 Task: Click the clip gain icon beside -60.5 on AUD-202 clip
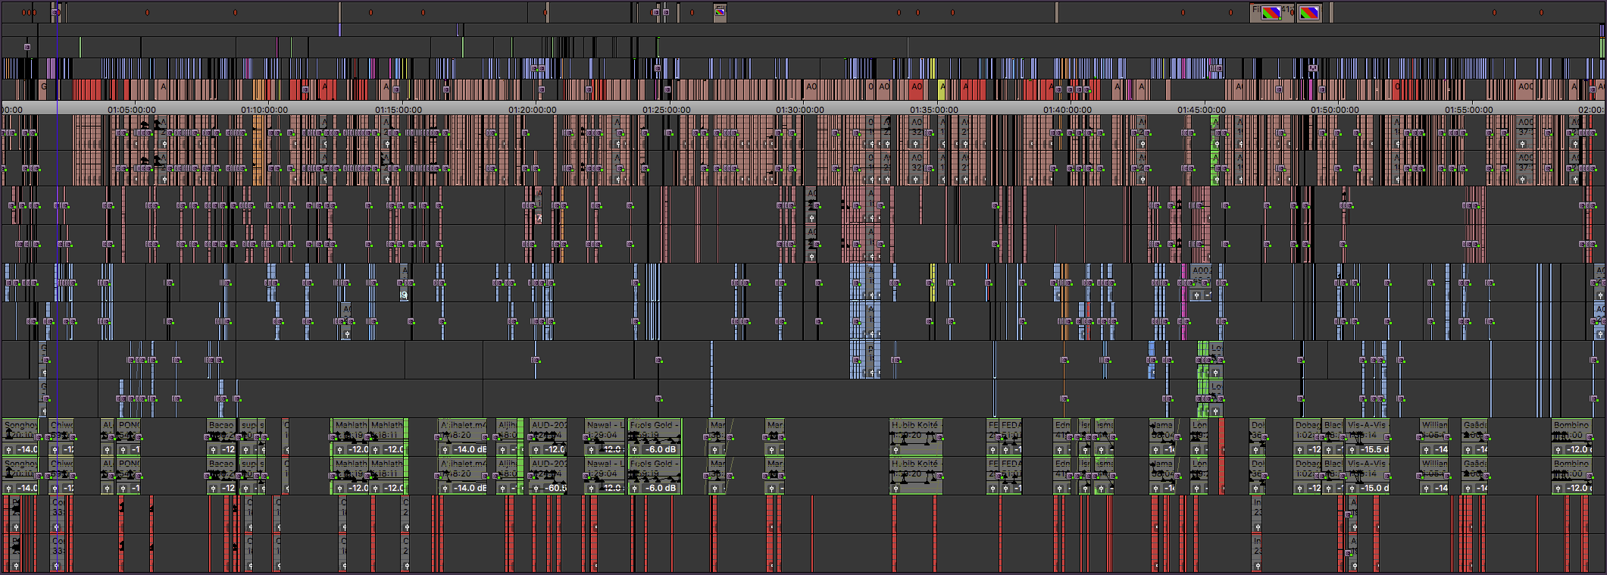[x=537, y=488]
